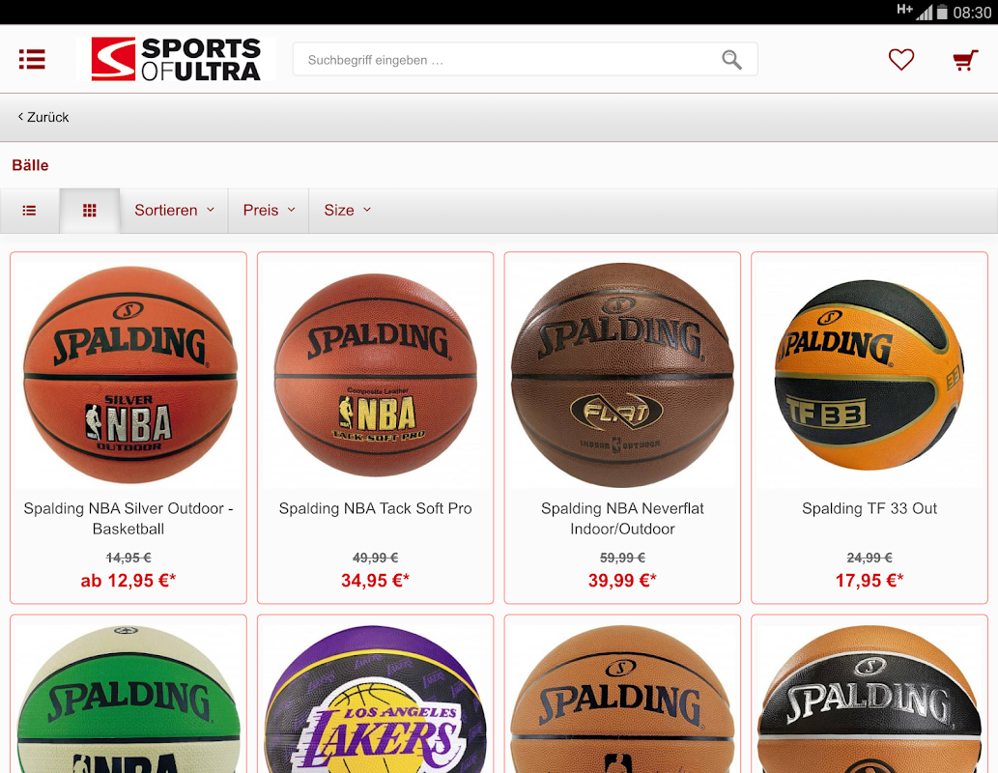The width and height of the screenshot is (998, 773).
Task: Open the hamburger navigation menu
Action: click(32, 59)
